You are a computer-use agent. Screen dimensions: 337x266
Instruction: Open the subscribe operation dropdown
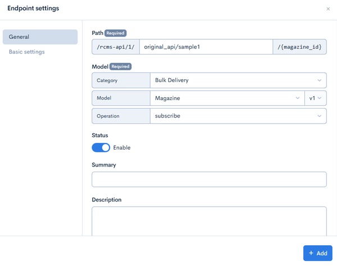click(238, 116)
